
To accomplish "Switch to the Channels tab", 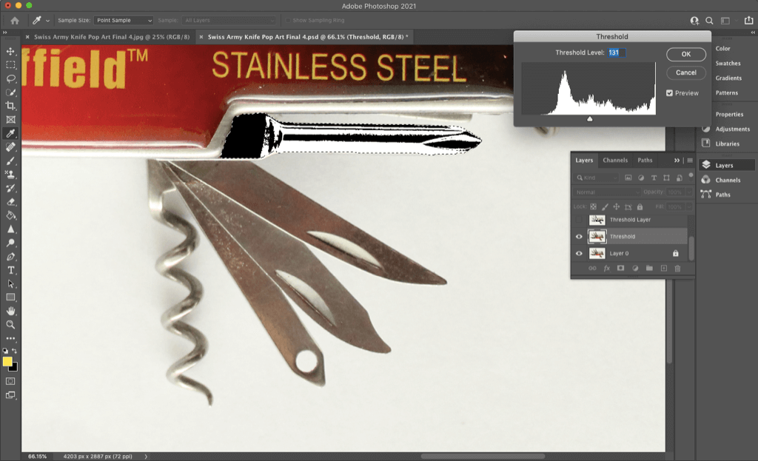I will pyautogui.click(x=614, y=160).
